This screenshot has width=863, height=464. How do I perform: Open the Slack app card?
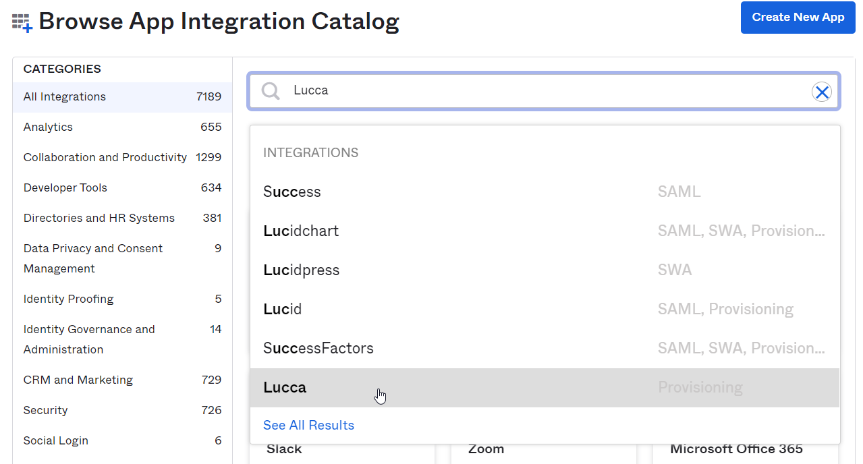pos(342,453)
